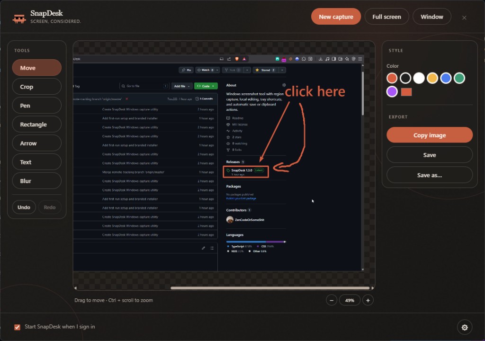Zoom out with the minus button
Image resolution: width=485 pixels, height=341 pixels.
(x=332, y=300)
